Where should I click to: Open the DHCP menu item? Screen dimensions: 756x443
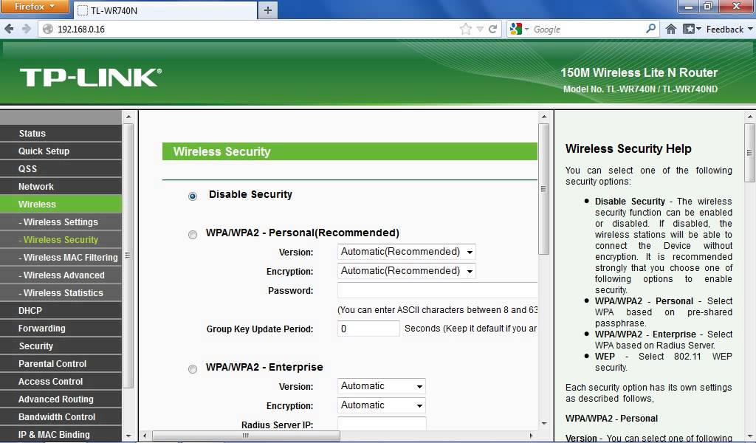(61, 310)
